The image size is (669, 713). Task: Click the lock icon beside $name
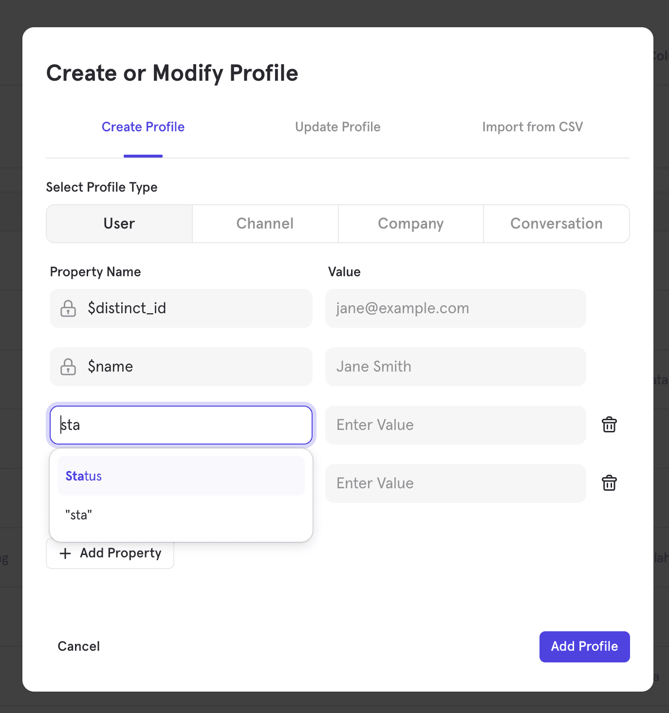(x=68, y=367)
